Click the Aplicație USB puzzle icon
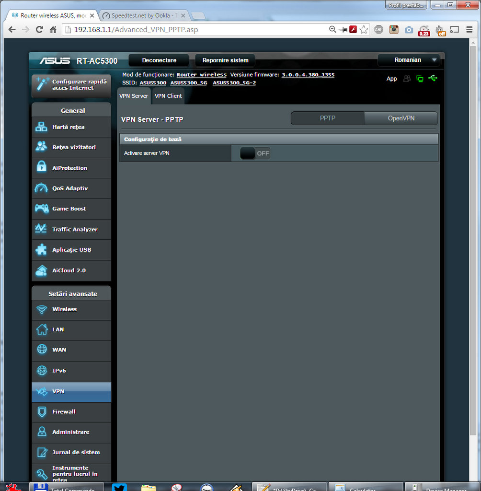Screen dimensions: 481x491 click(x=42, y=250)
